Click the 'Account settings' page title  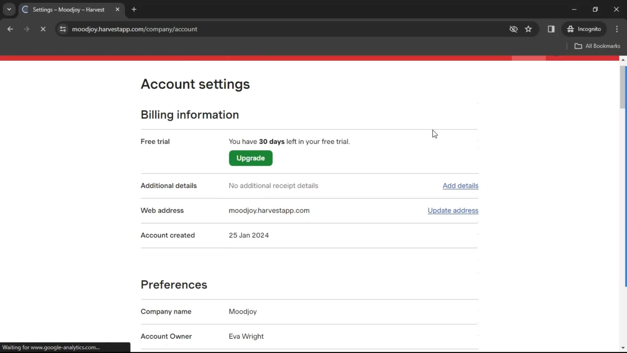click(195, 84)
